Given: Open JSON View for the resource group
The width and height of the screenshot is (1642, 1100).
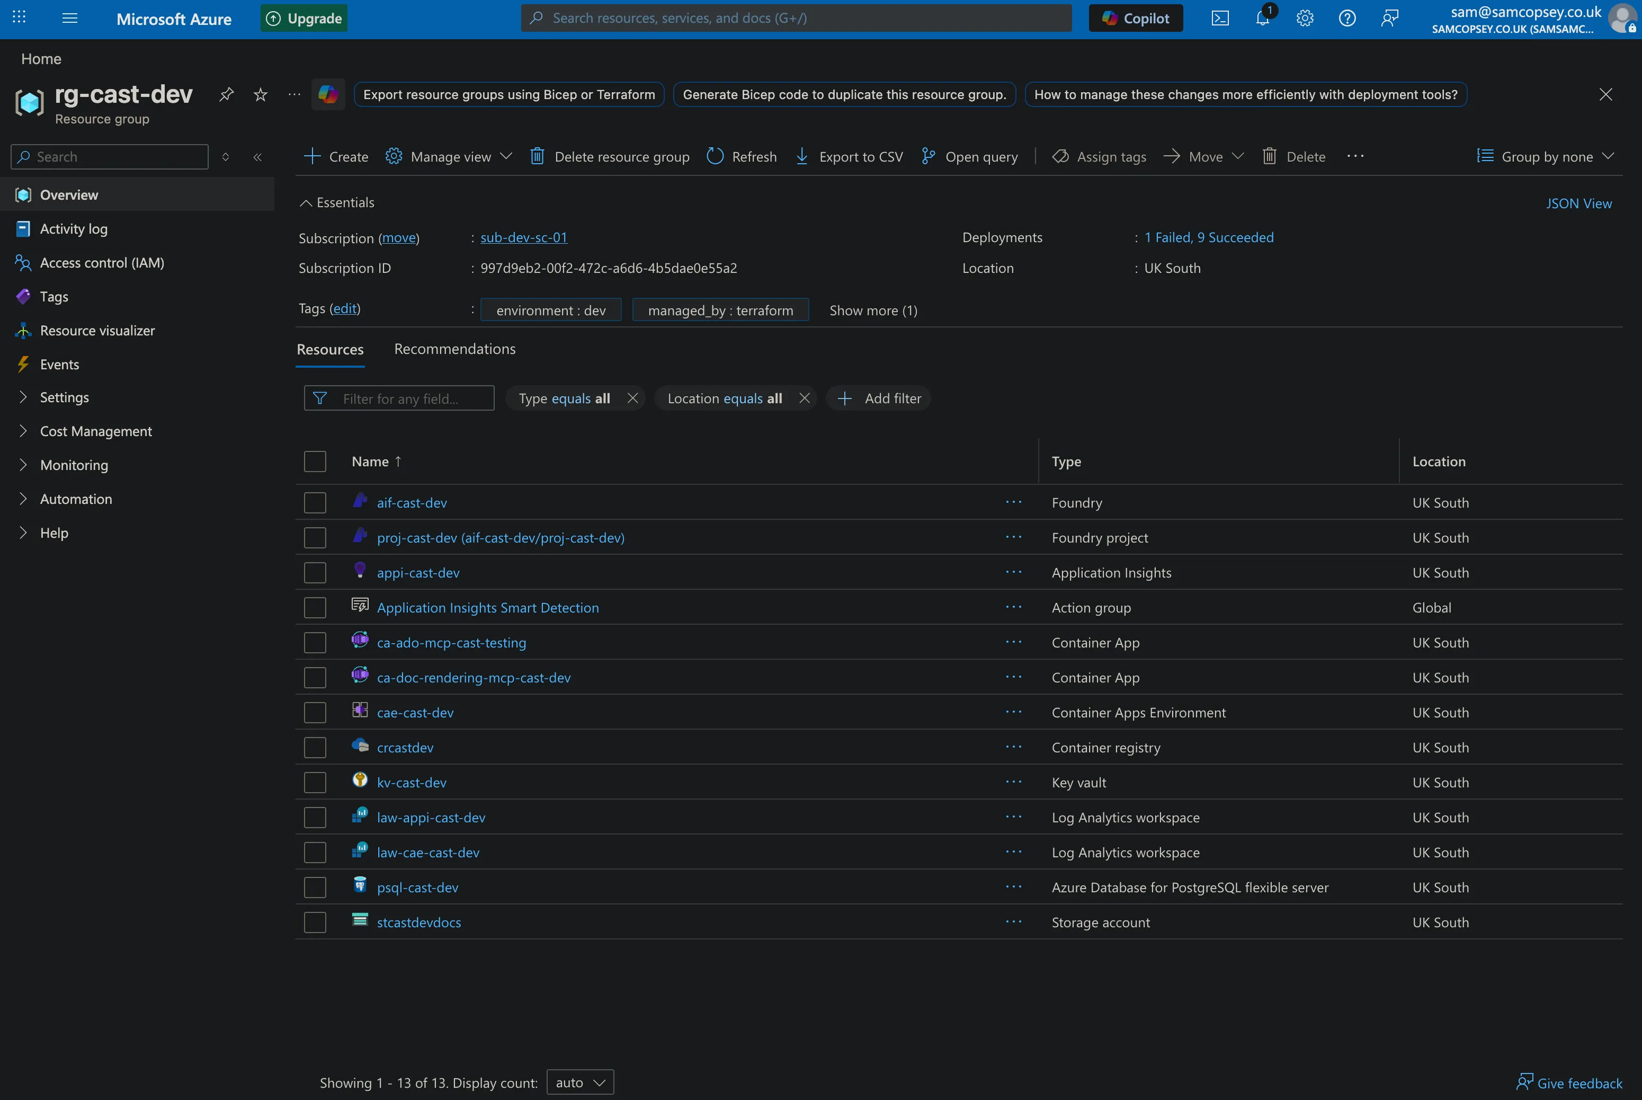Looking at the screenshot, I should 1579,203.
